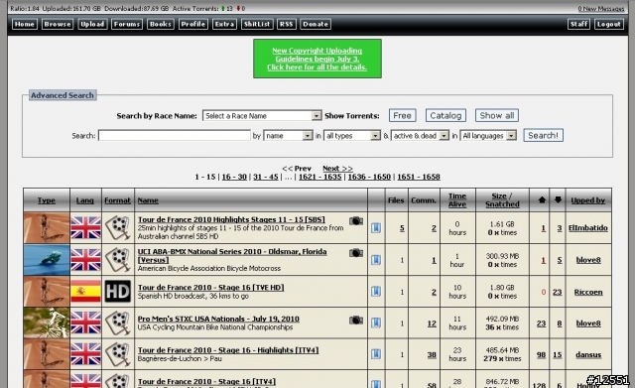Click the Search! button
The image size is (635, 388).
point(543,135)
